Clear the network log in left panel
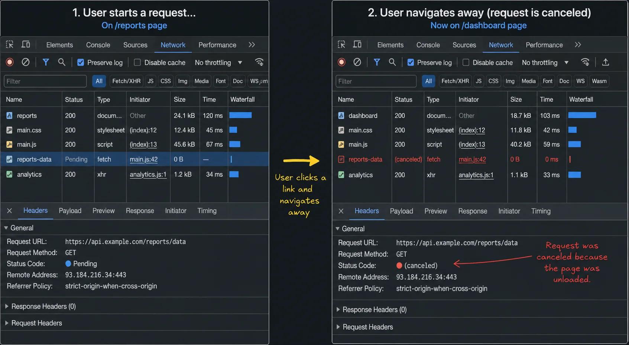The image size is (629, 345). 26,62
